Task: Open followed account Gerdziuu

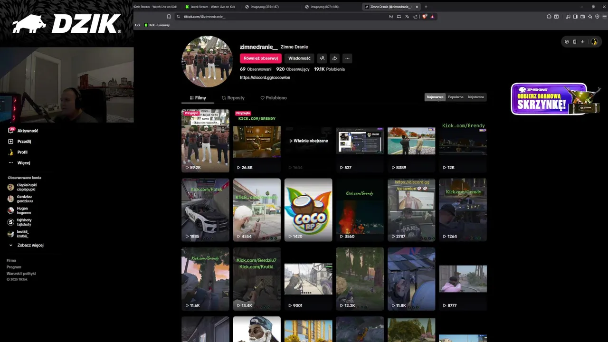Action: pyautogui.click(x=20, y=199)
